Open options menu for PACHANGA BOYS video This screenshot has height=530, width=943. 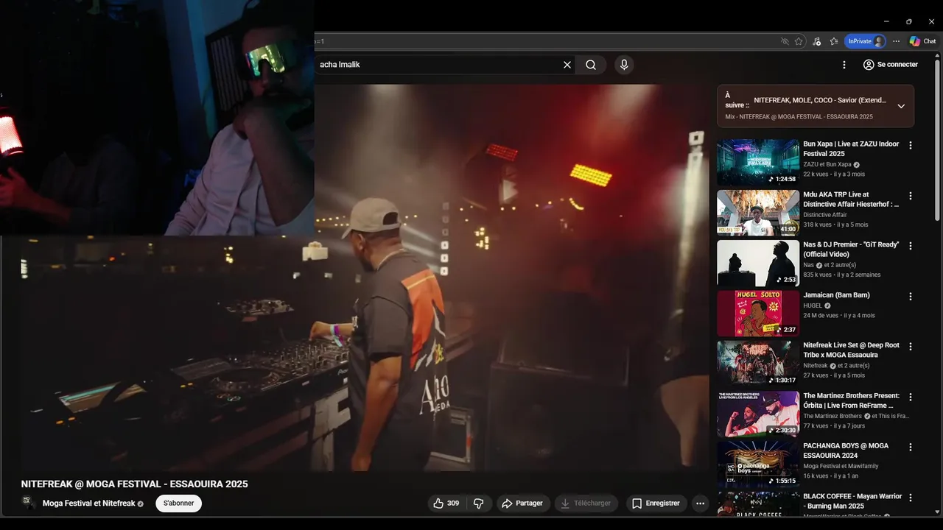(x=910, y=447)
